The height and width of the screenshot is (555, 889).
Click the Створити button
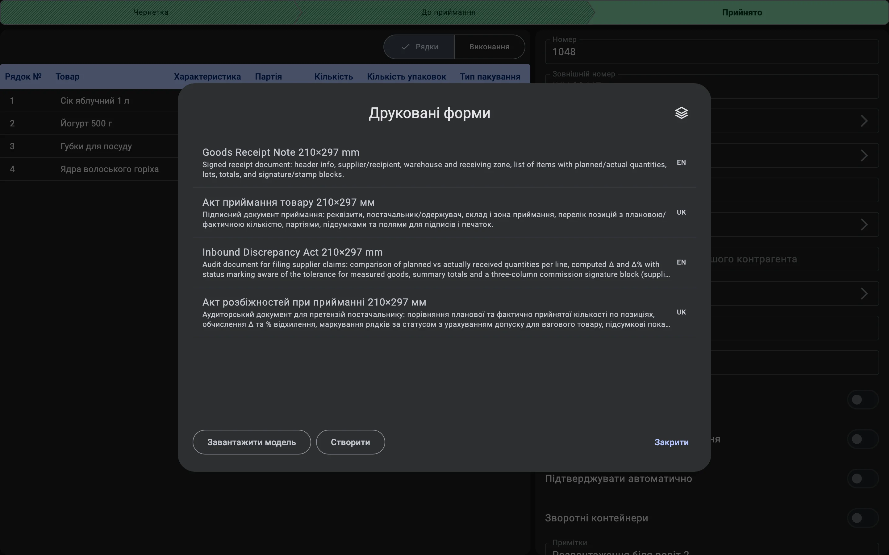350,442
